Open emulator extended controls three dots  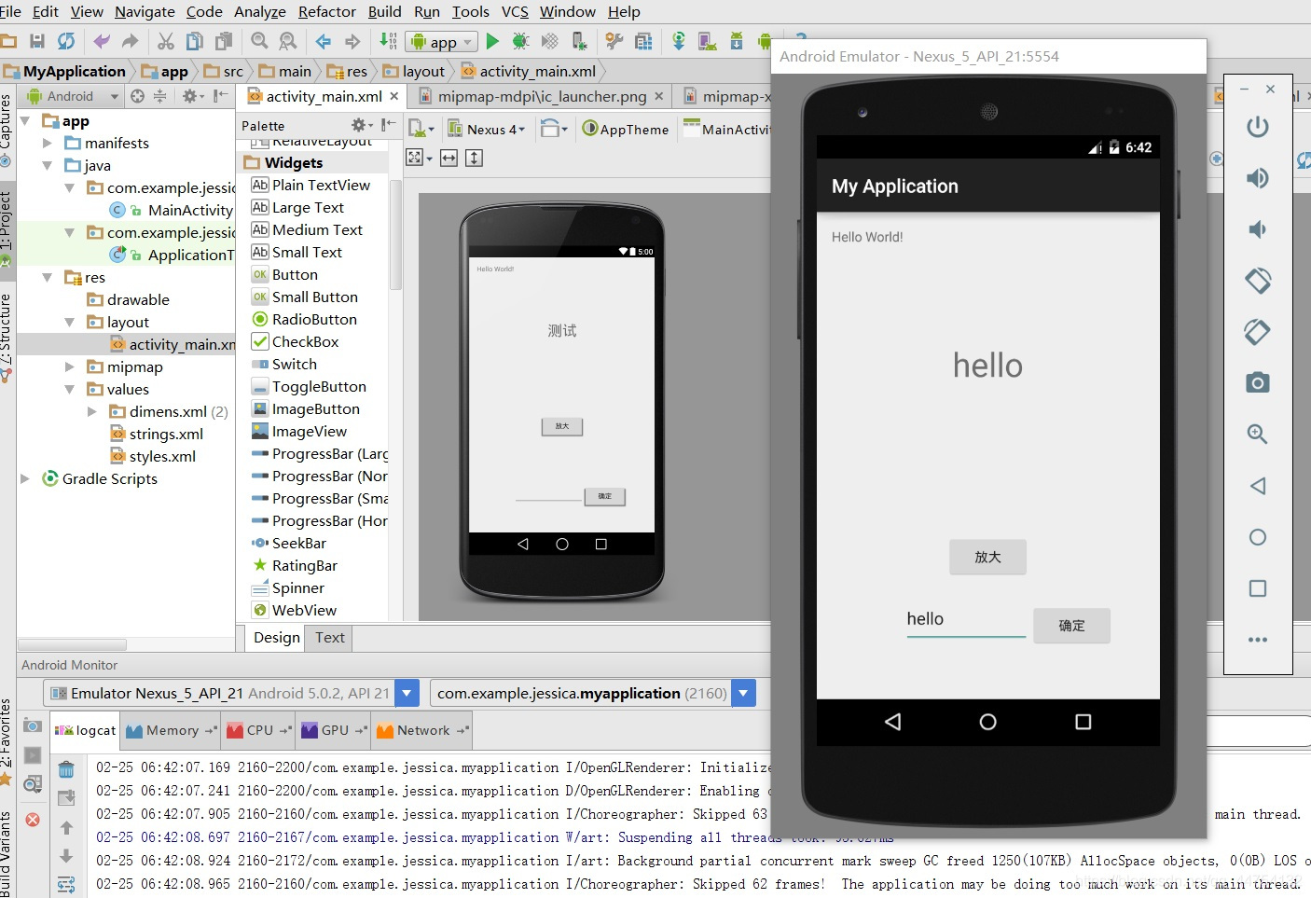1258,640
